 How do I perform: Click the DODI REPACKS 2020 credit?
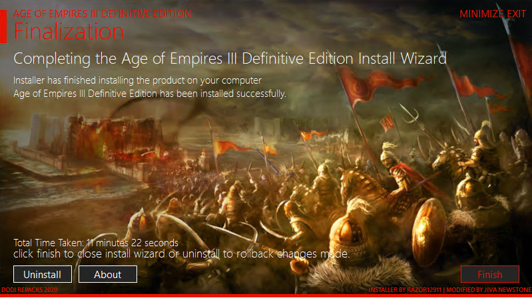29,290
